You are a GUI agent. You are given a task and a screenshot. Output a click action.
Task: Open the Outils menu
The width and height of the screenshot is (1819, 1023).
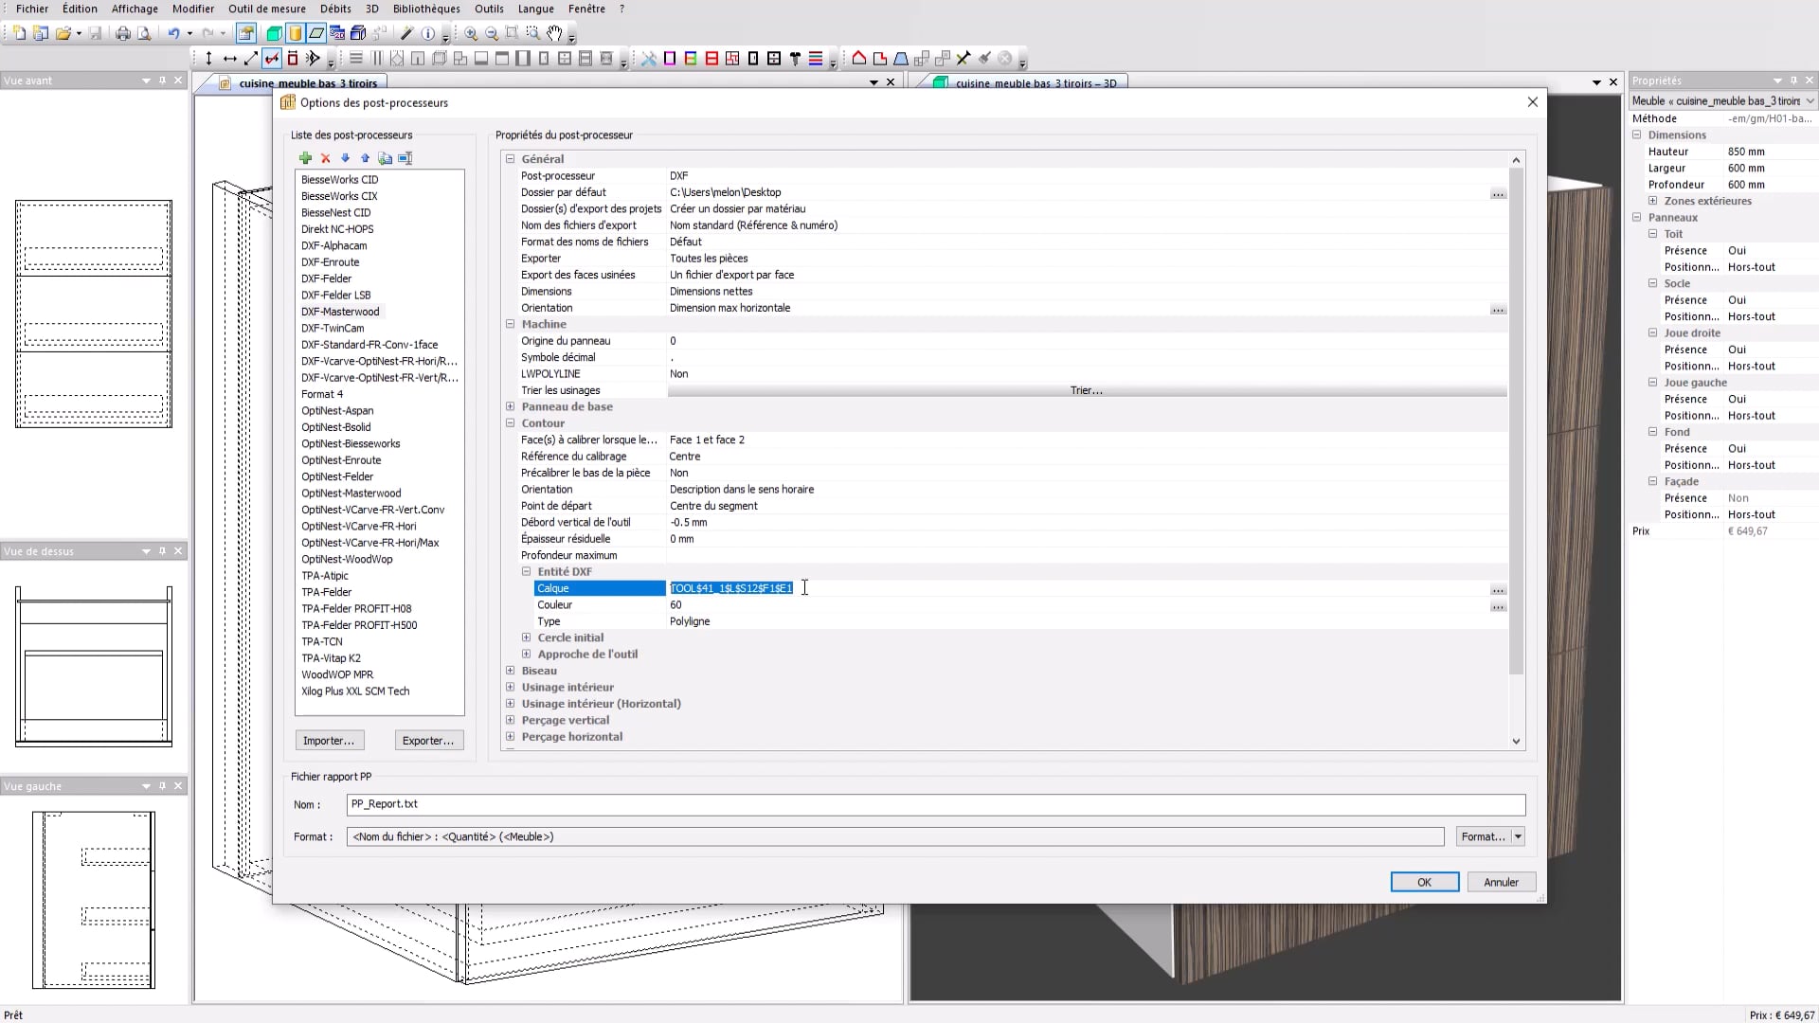(x=489, y=9)
